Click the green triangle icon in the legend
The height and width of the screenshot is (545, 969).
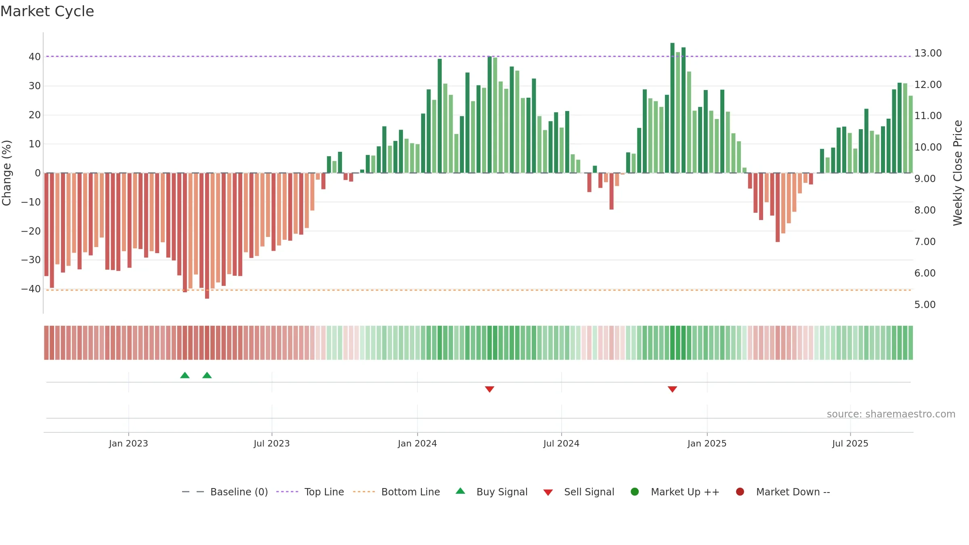tap(460, 491)
